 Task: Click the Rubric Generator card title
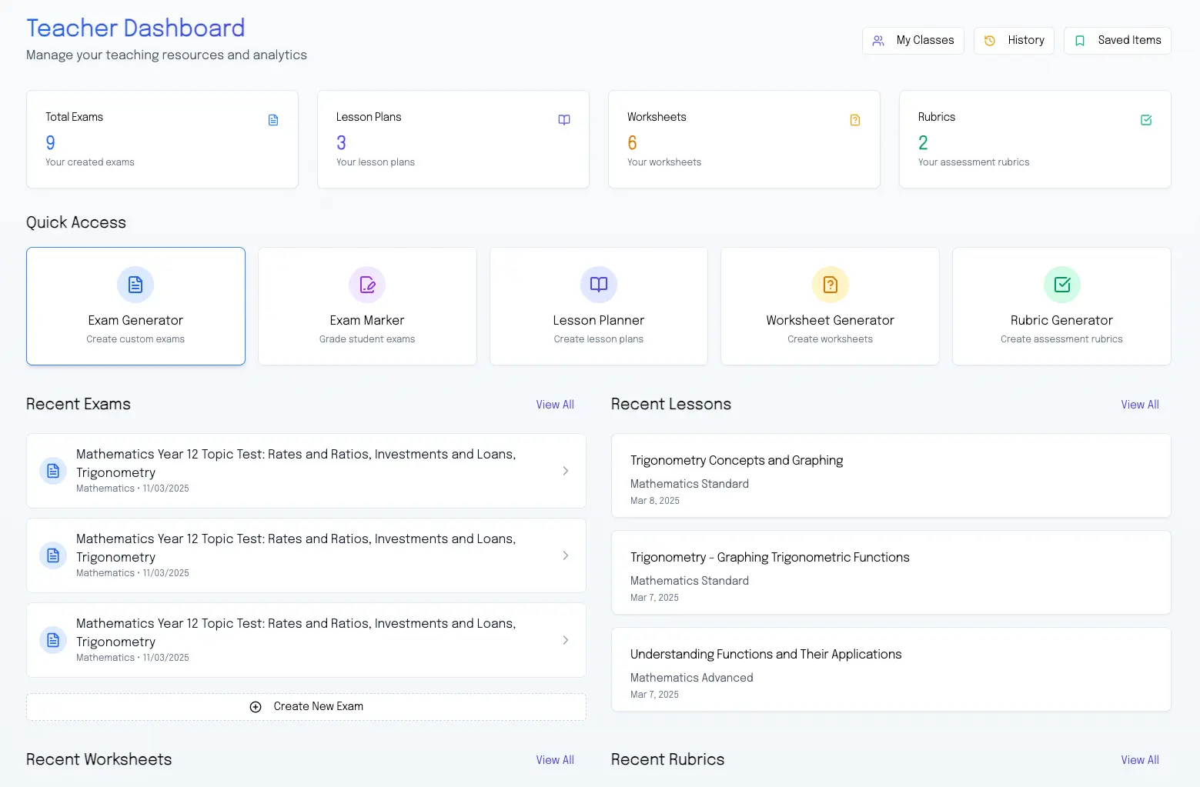click(x=1062, y=320)
